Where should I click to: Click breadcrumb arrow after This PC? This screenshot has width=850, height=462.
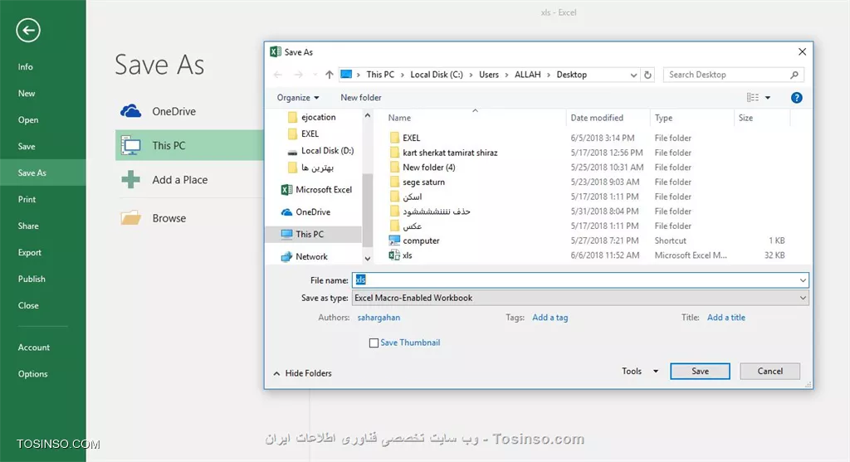403,75
